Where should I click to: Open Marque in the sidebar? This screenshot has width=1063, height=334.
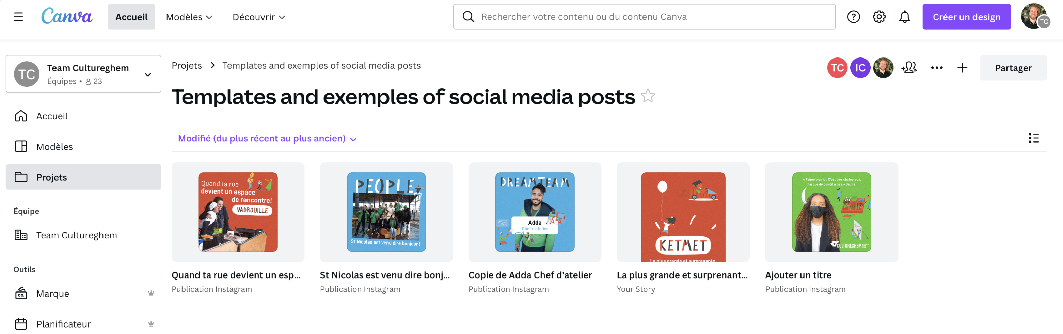(53, 294)
